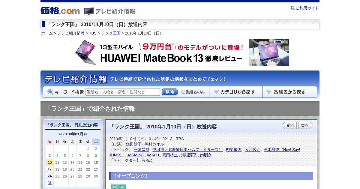Select calendar date 24
Image resolution: width=360 pixels, height=189 pixels.
coord(49,176)
